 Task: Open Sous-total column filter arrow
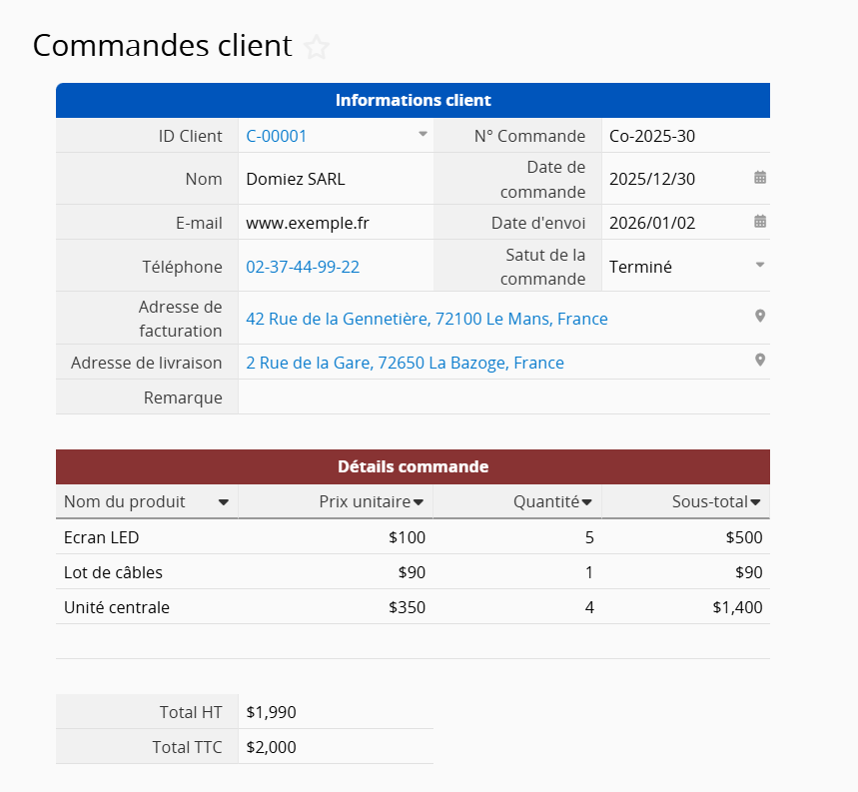click(x=756, y=502)
